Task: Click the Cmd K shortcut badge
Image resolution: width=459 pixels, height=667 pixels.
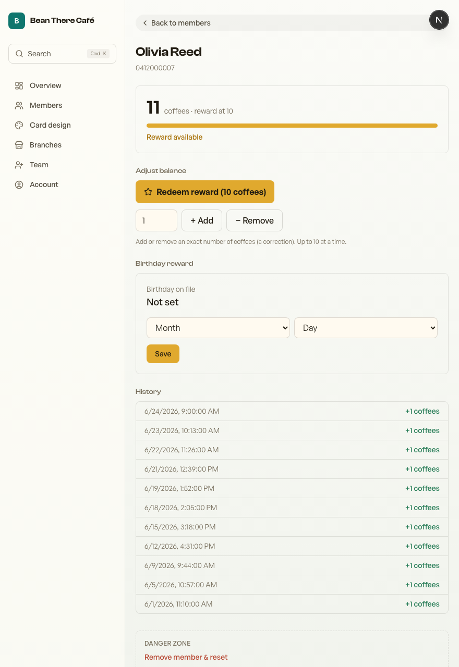Action: pyautogui.click(x=98, y=54)
